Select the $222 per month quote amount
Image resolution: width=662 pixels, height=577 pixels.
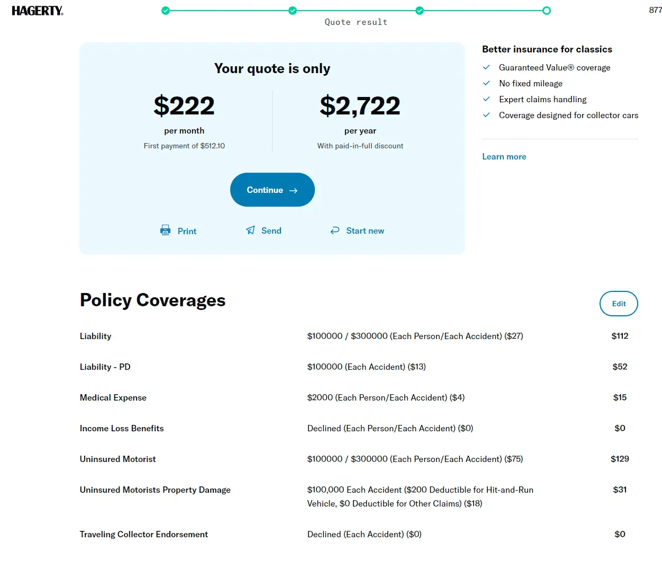coord(184,105)
